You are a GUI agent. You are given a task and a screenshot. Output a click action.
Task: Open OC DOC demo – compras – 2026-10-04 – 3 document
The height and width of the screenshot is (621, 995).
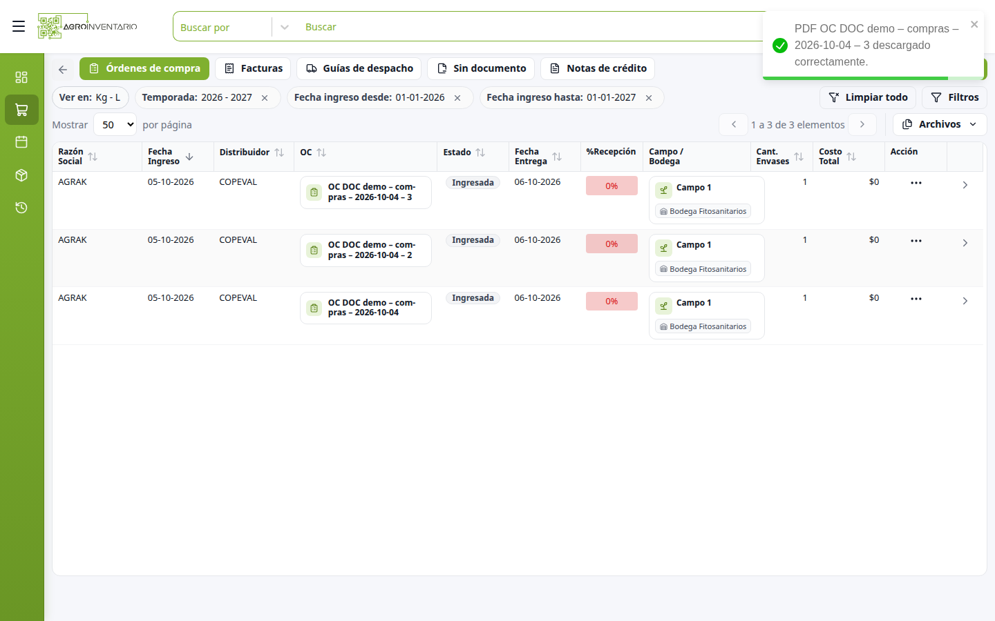[366, 193]
